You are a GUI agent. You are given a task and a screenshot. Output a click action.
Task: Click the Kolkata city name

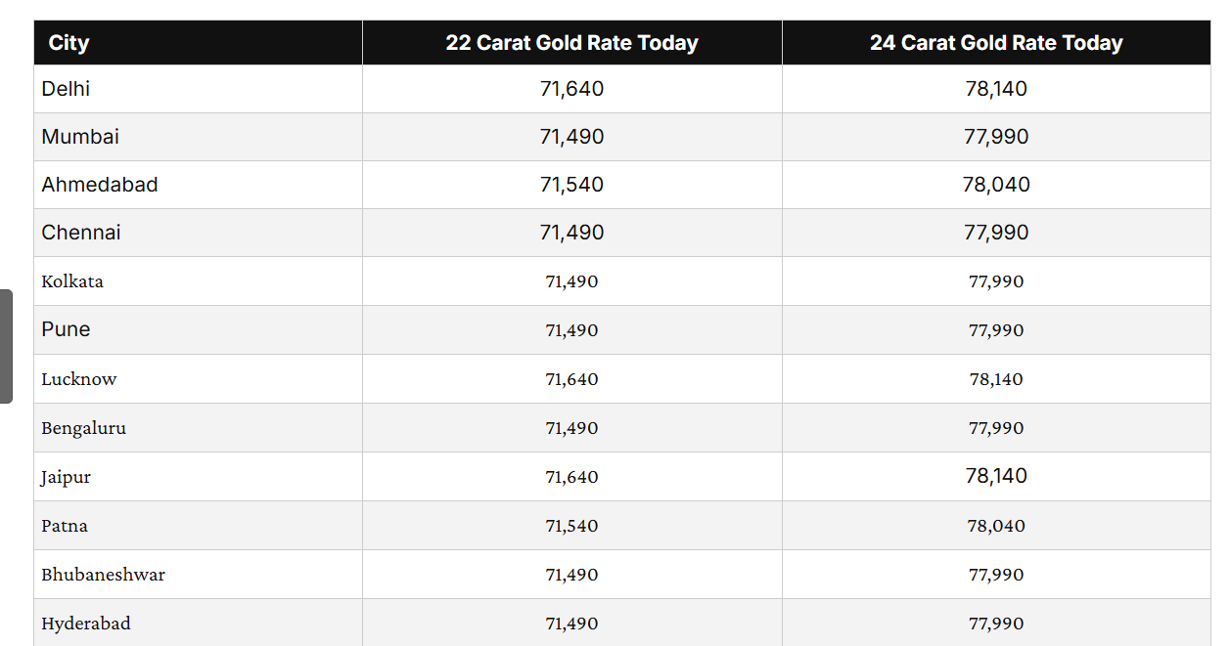pos(72,281)
